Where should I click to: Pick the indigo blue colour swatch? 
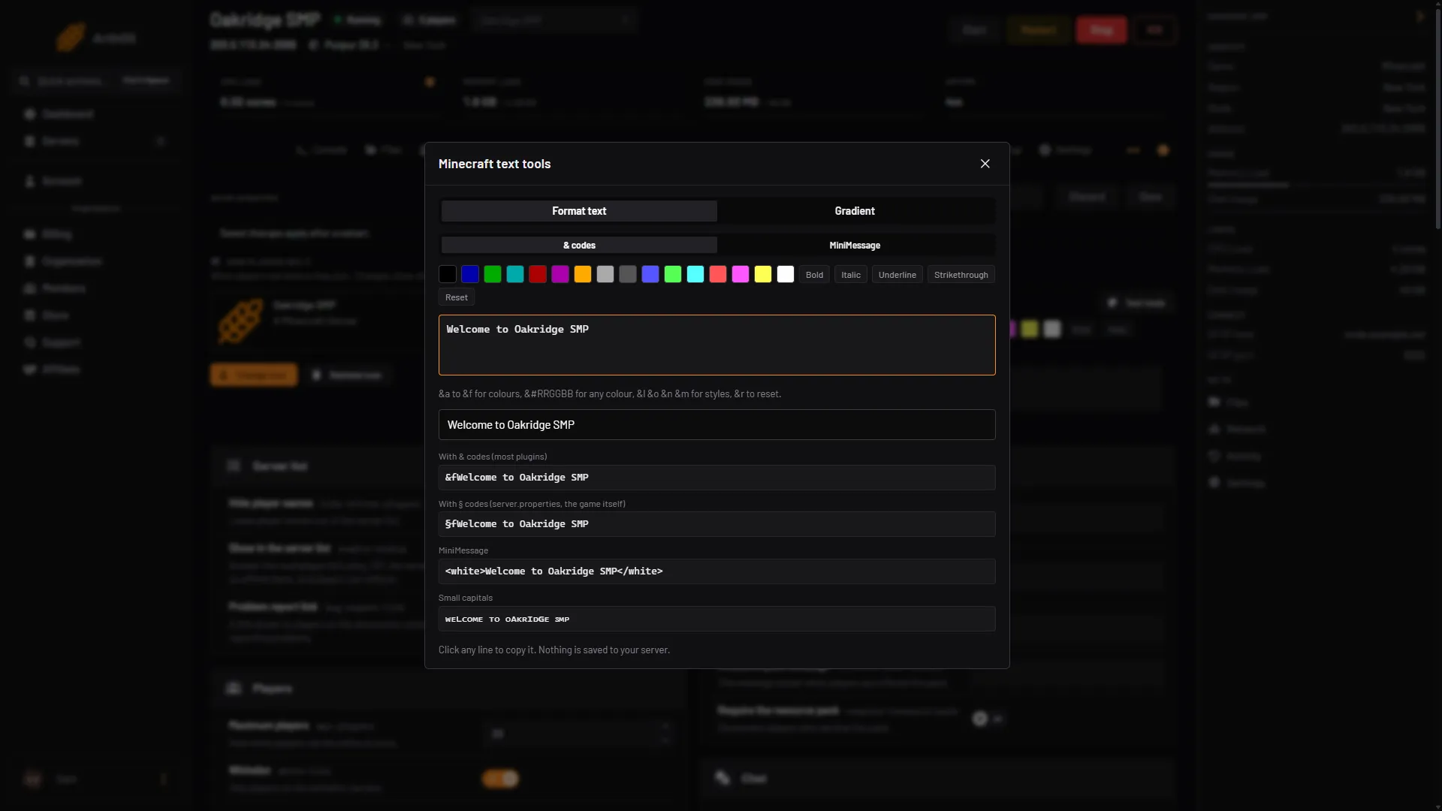point(650,275)
